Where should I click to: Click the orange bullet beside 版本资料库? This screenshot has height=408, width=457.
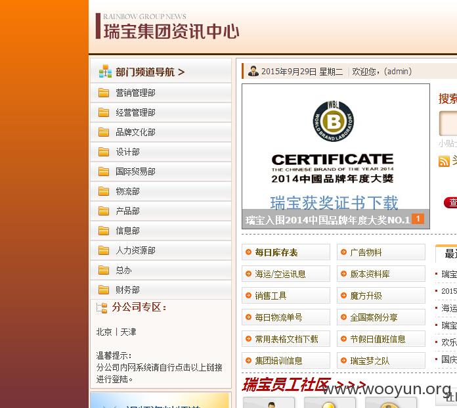[343, 273]
